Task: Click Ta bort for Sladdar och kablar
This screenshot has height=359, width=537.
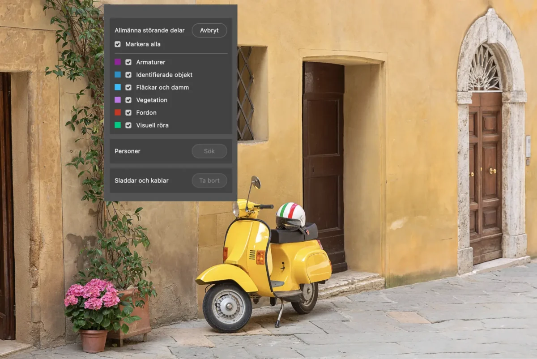Action: click(x=209, y=181)
